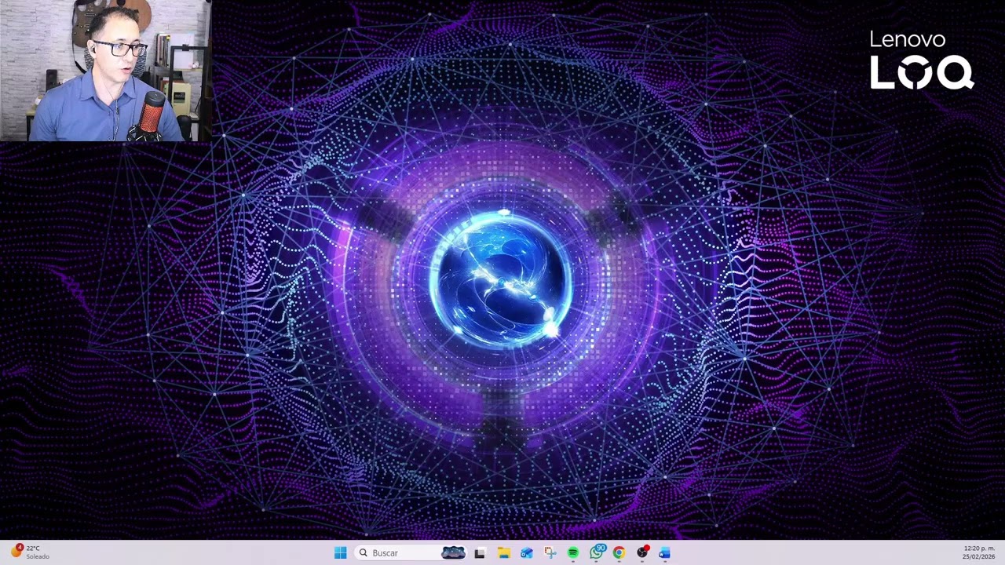Click the Buscar search box
This screenshot has height=565, width=1005.
tap(411, 553)
